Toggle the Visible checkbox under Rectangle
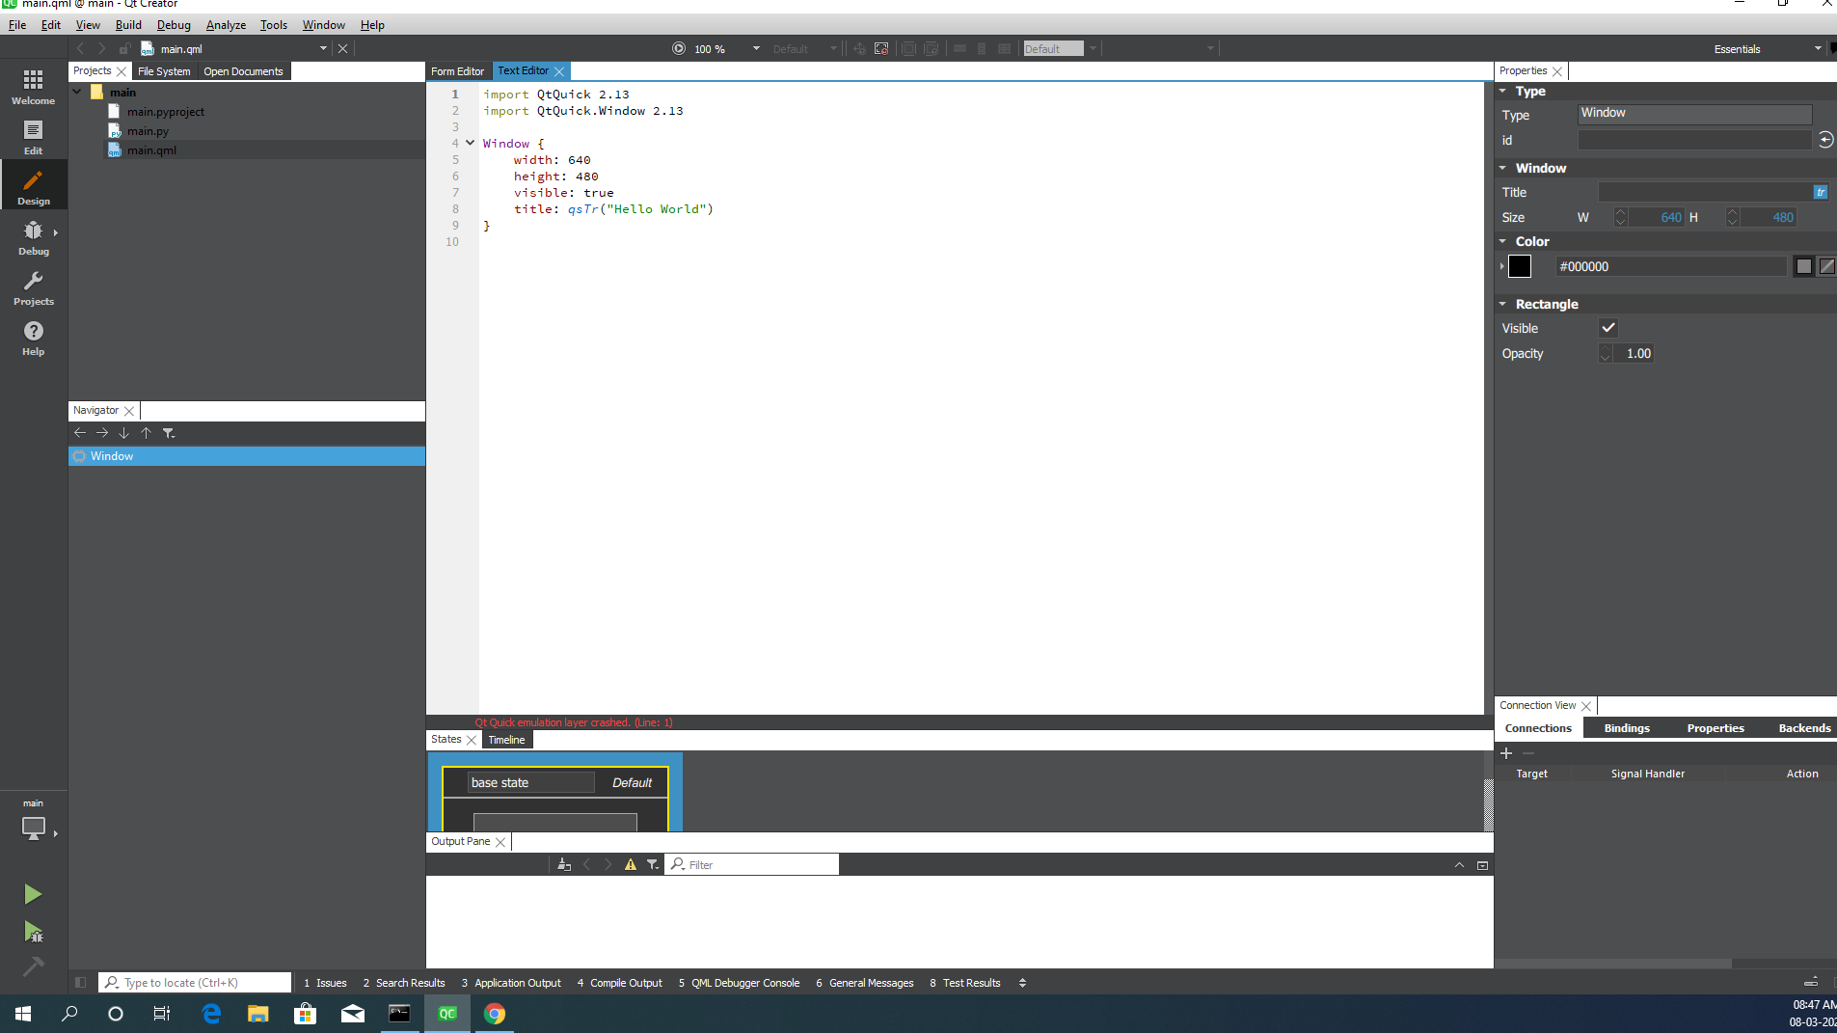Screen dimensions: 1837x1033 [x=1607, y=328]
